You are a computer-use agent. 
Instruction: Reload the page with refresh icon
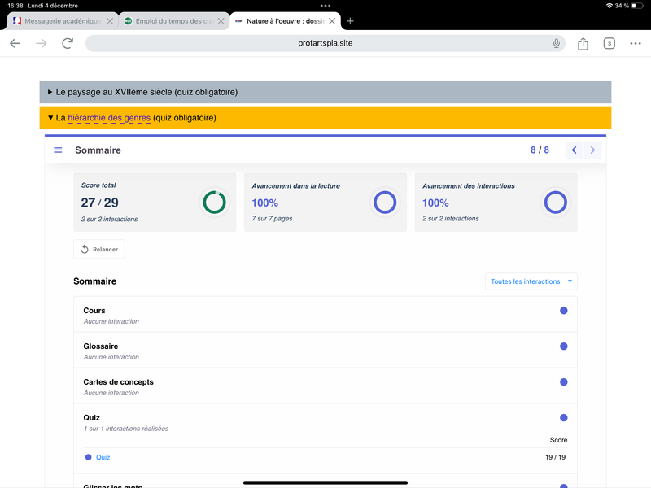(x=68, y=44)
